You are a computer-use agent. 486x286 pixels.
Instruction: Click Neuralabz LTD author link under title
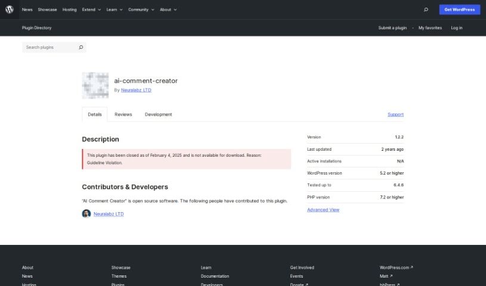click(136, 90)
